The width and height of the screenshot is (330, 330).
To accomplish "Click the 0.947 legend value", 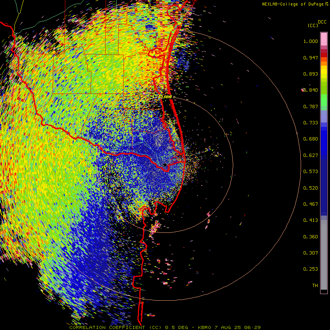I will click(311, 58).
